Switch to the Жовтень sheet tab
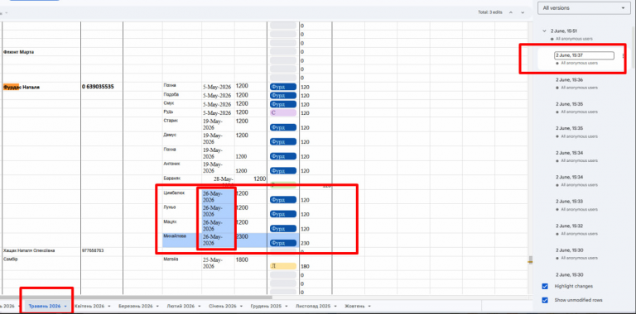This screenshot has height=314, width=636. 354,307
